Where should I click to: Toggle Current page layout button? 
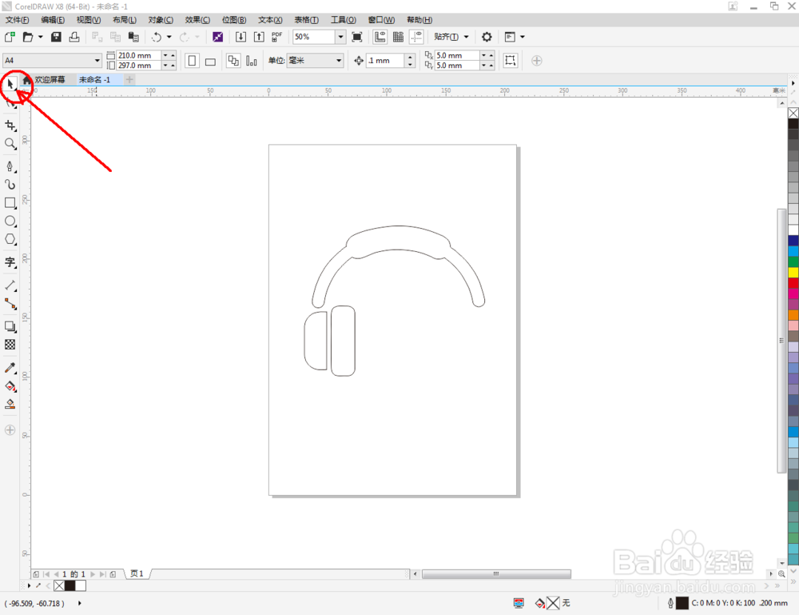coord(251,61)
